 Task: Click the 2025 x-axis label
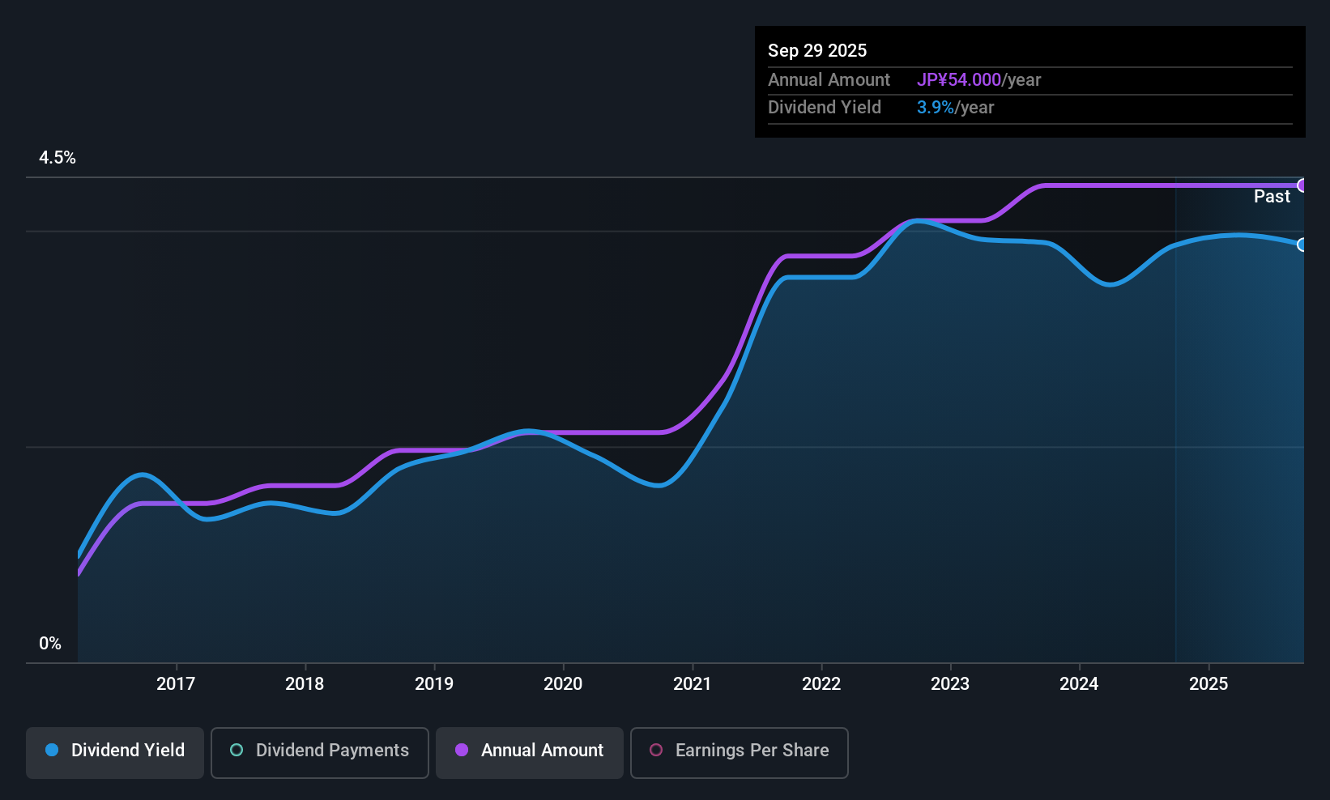[1209, 684]
